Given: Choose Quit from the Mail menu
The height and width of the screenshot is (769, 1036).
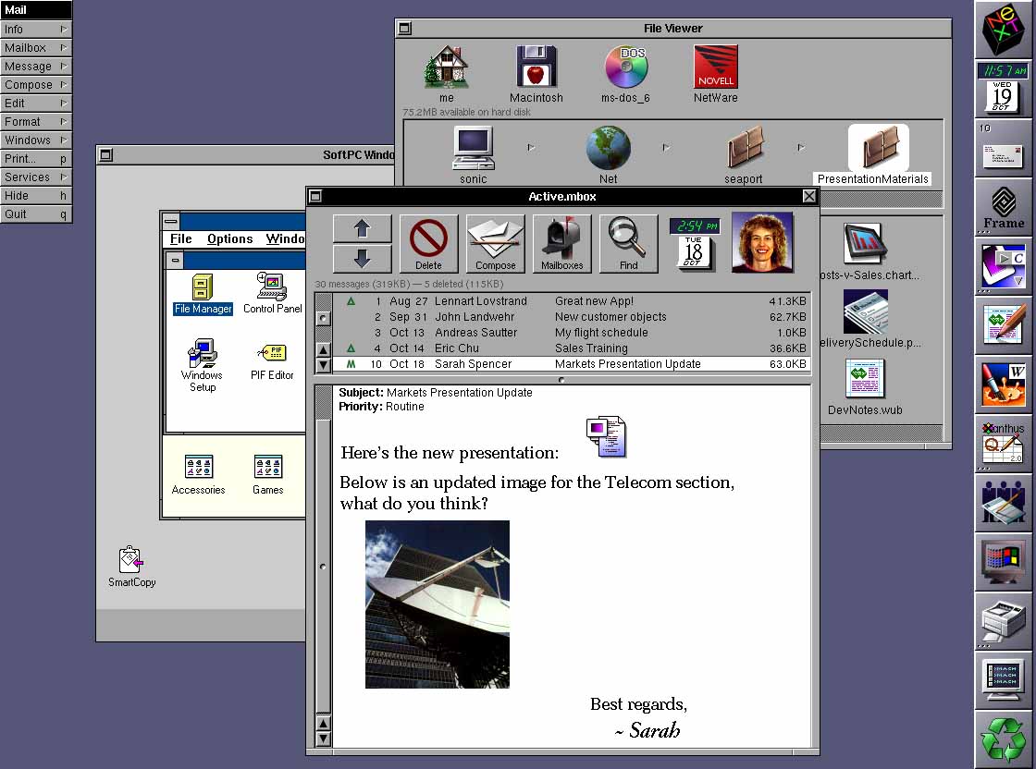Looking at the screenshot, I should [x=35, y=214].
